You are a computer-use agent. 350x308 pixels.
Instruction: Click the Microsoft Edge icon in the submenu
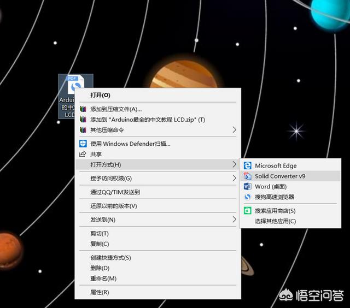pyautogui.click(x=247, y=165)
